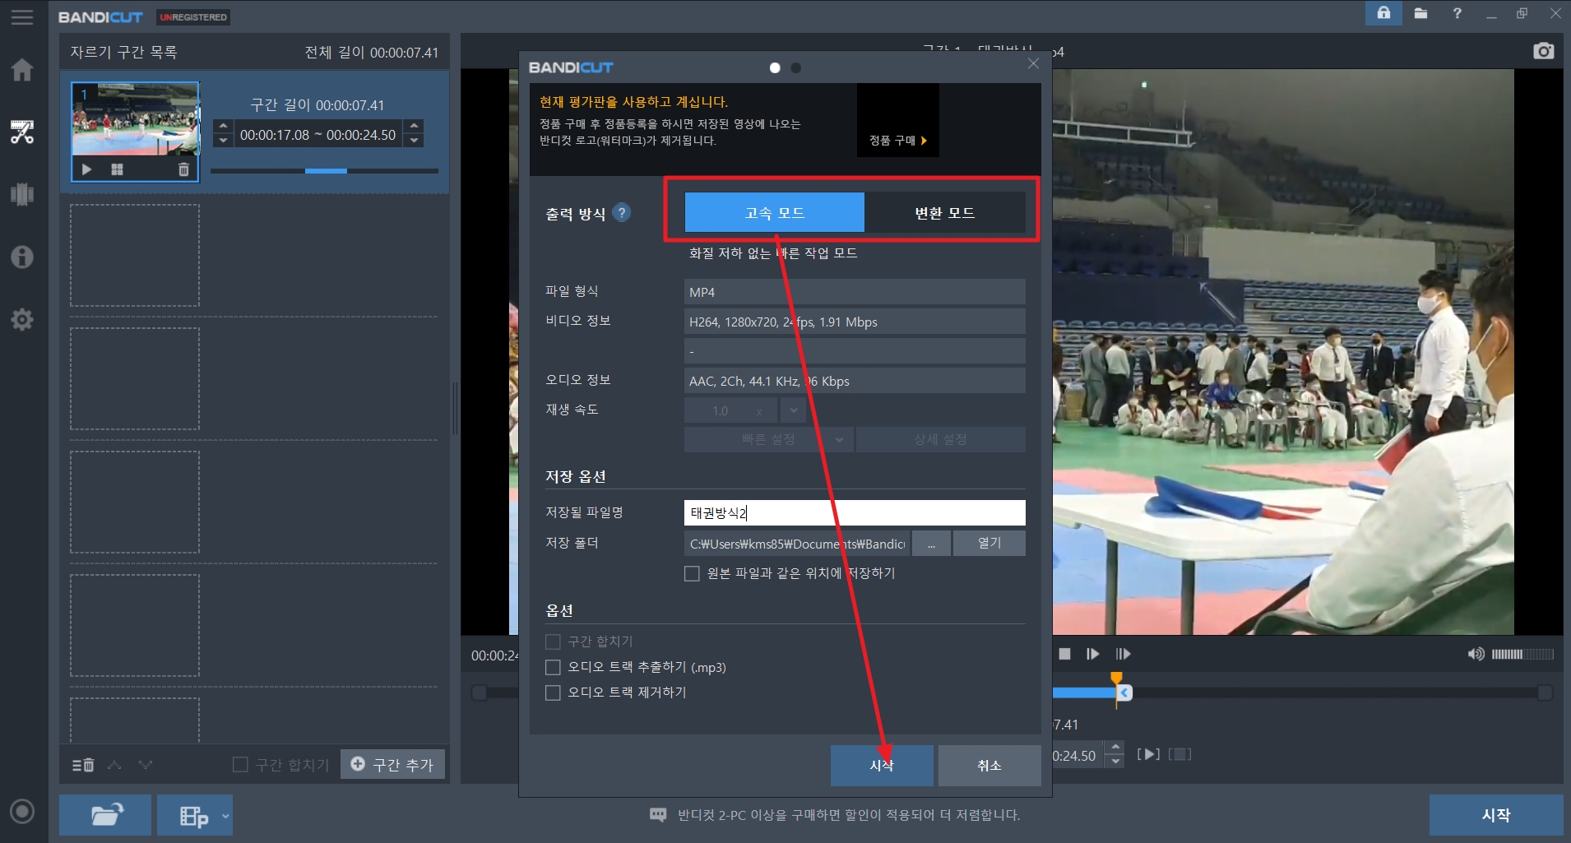Enable remove audio track checkbox

click(553, 692)
